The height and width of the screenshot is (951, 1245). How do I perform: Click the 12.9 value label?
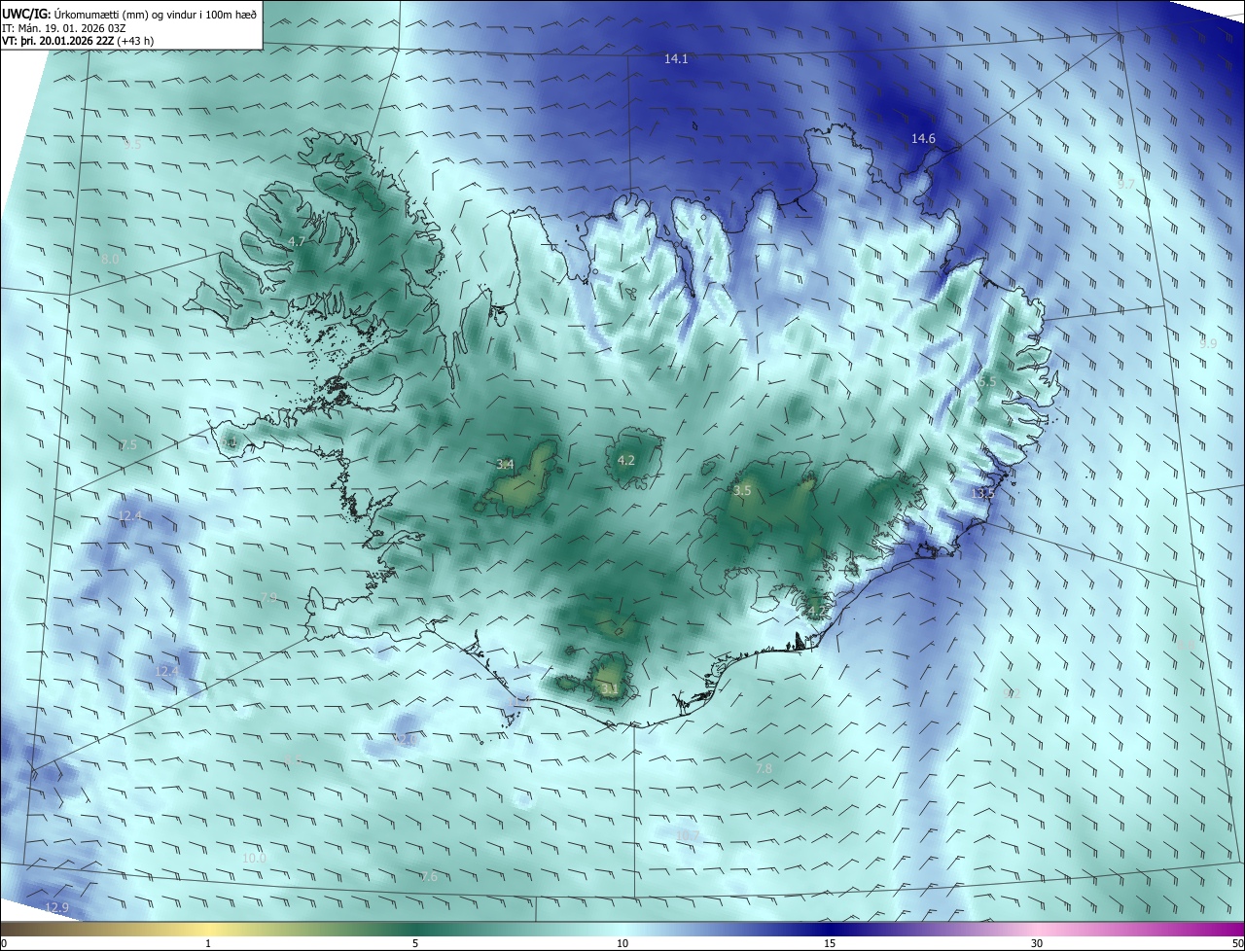click(x=57, y=908)
